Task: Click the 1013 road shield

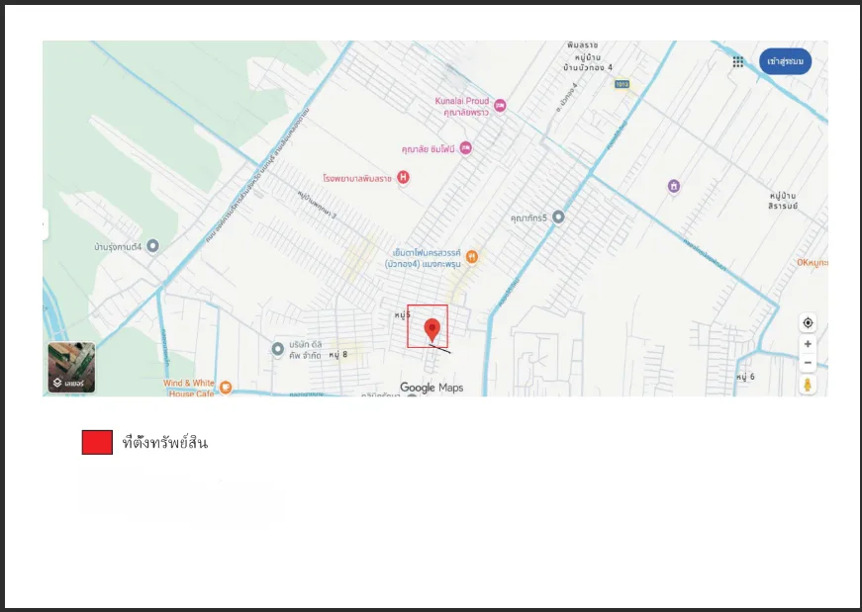Action: [x=622, y=84]
